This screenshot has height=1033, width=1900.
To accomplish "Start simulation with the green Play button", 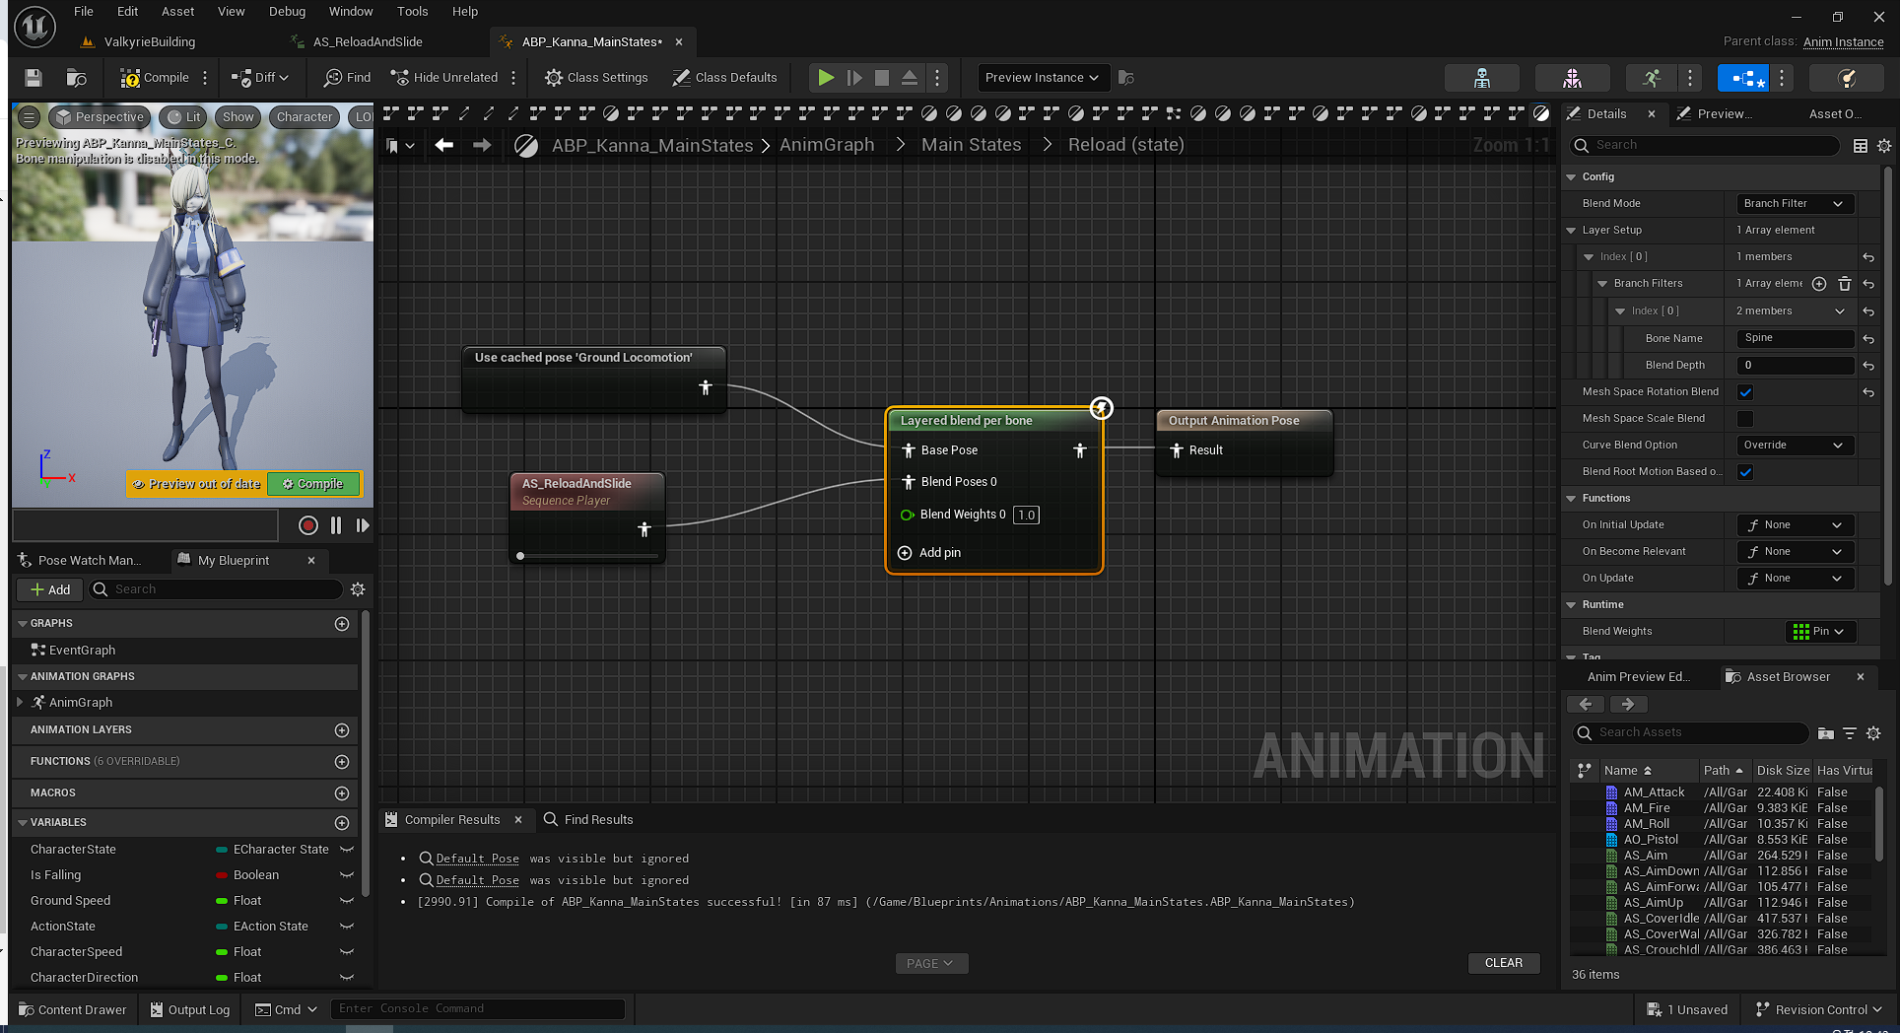I will coord(826,78).
